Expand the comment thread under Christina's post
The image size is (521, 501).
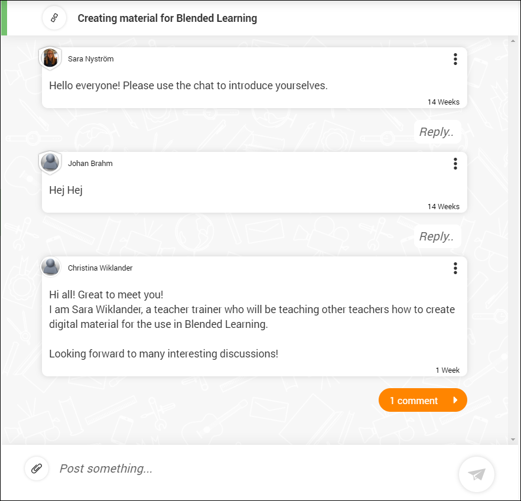point(422,400)
